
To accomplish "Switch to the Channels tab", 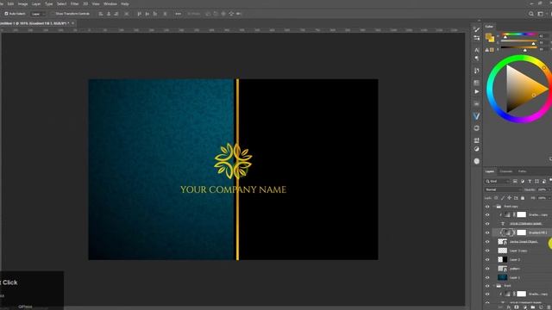I will click(506, 171).
